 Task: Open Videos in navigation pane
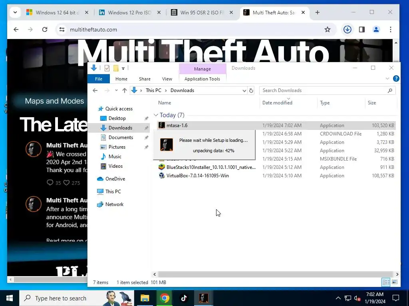115,166
